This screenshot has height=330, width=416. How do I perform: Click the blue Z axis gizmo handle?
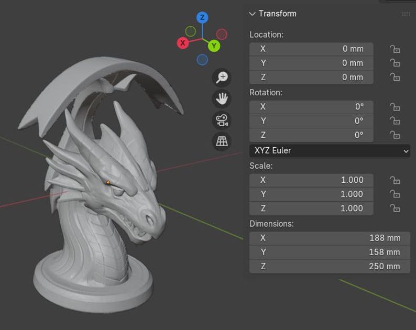coord(202,17)
